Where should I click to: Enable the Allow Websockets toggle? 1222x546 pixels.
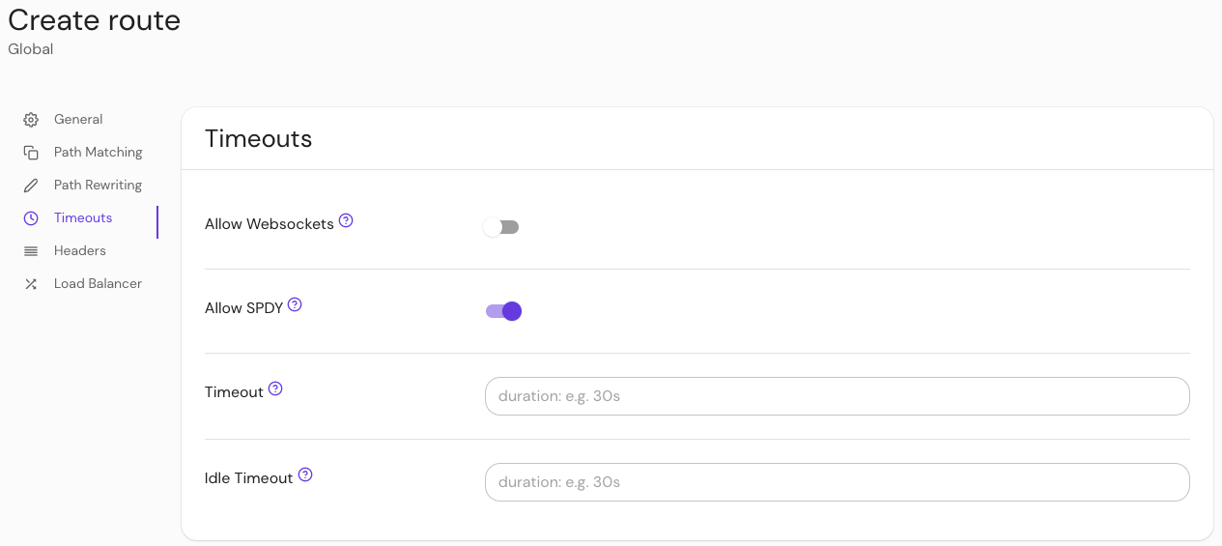click(x=501, y=227)
